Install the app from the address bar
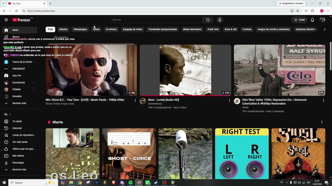The image size is (332, 186). 292,11
